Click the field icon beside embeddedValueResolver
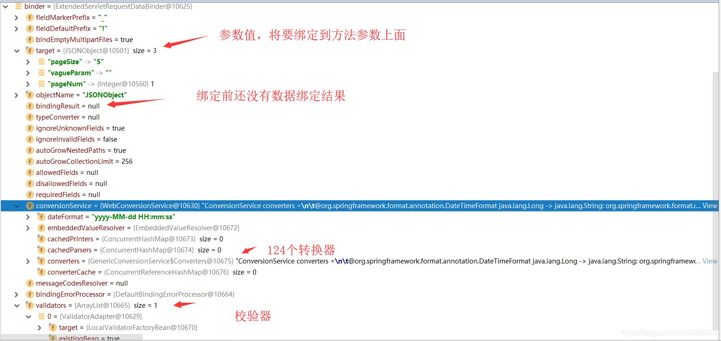 (41, 228)
